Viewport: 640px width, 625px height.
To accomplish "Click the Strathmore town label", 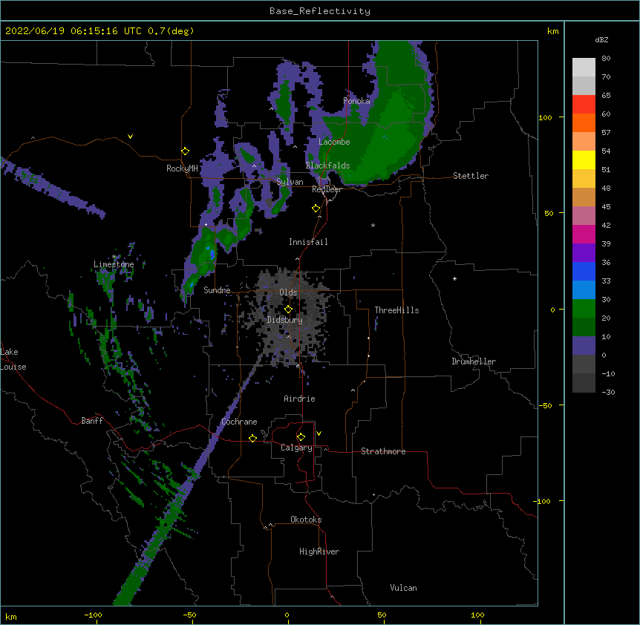I will (383, 451).
